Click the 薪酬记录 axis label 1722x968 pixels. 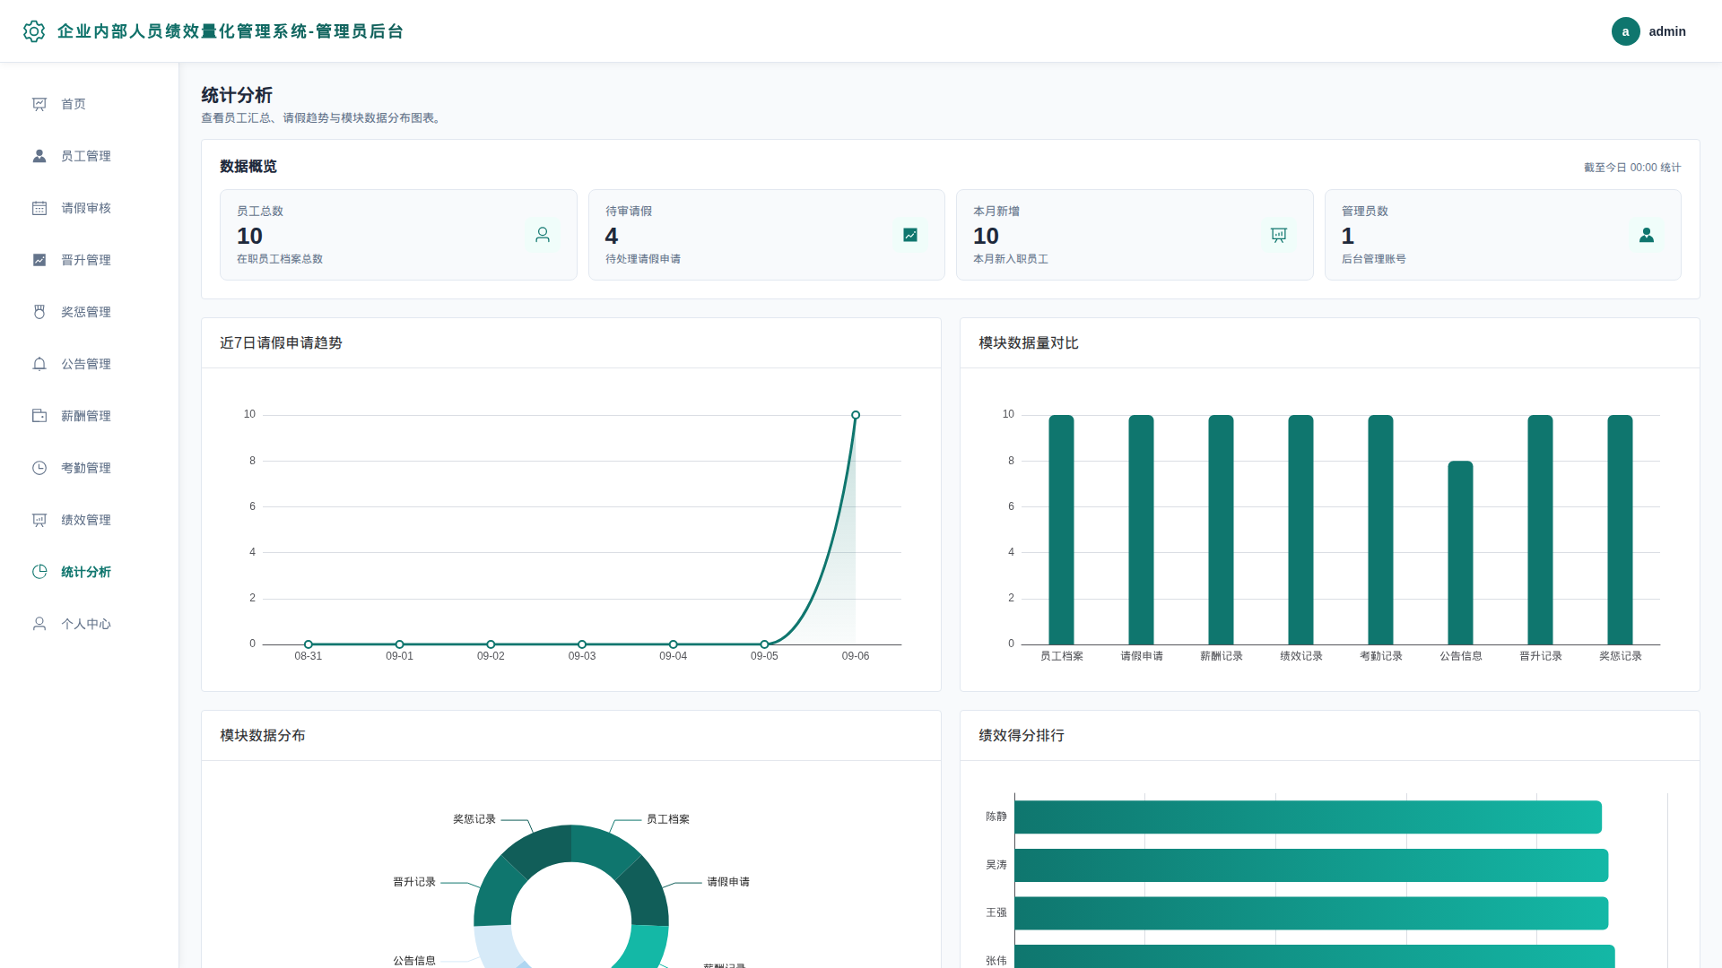(x=1222, y=656)
